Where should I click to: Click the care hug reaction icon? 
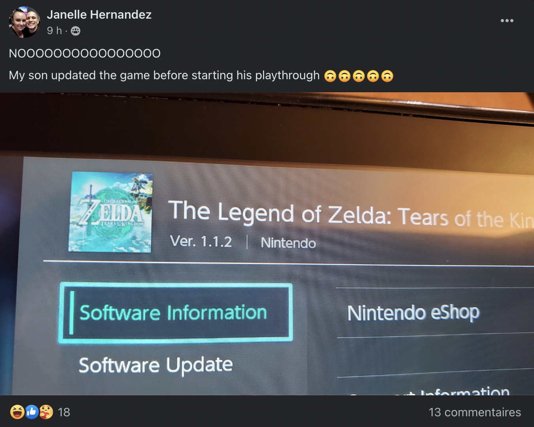45,412
